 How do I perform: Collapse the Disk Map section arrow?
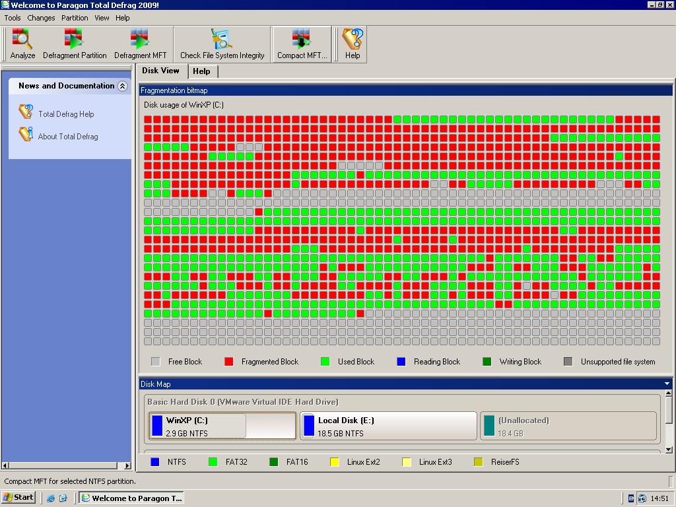coord(667,384)
